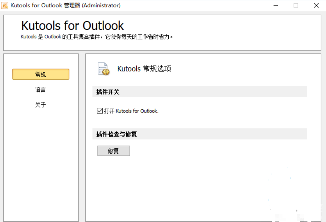The height and width of the screenshot is (222, 326).
Task: Toggle 打开 Kutools for Outlook checkbox
Action: click(100, 111)
